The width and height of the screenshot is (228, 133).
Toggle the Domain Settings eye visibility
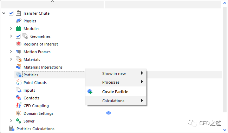pos(109,113)
